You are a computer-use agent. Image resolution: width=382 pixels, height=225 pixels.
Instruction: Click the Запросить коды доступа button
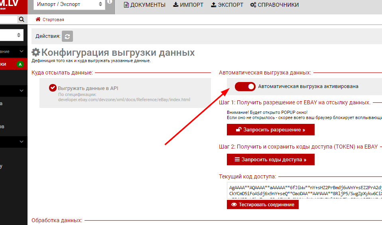click(x=270, y=159)
